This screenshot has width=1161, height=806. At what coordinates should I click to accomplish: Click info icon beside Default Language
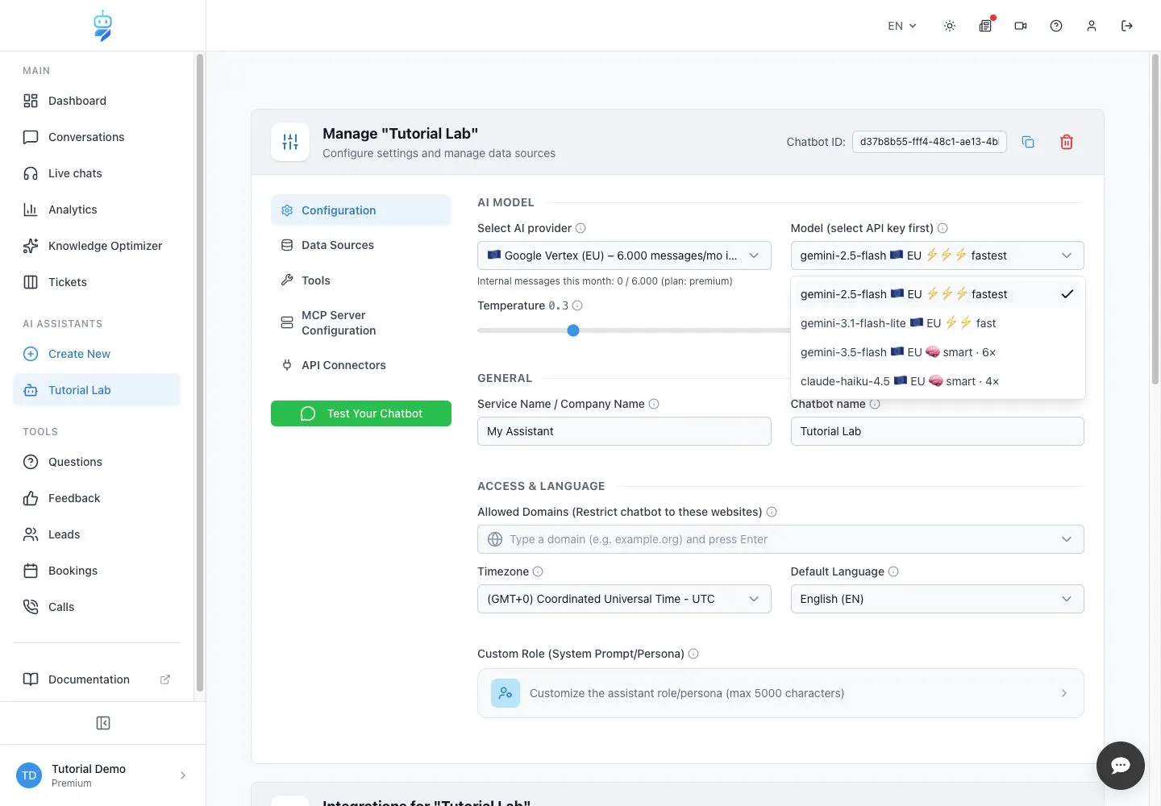pos(893,571)
